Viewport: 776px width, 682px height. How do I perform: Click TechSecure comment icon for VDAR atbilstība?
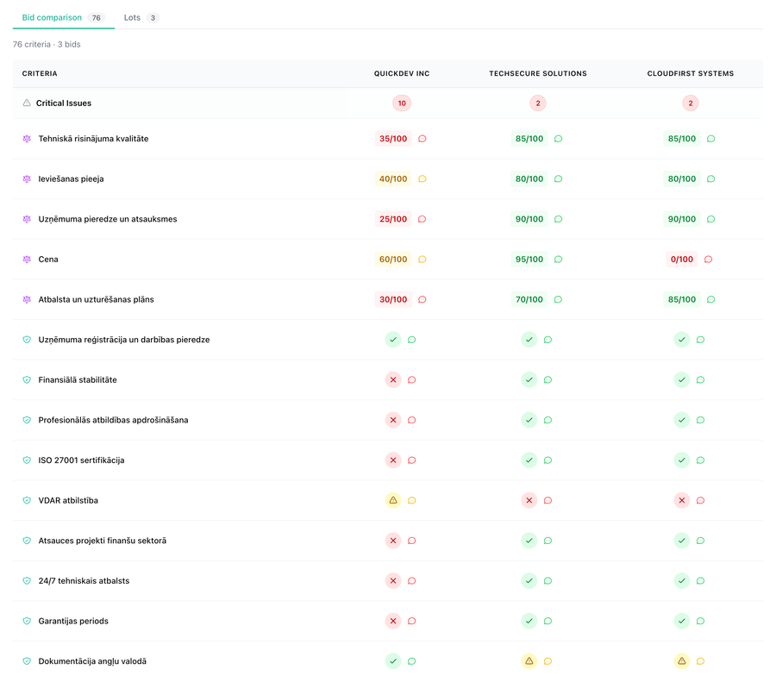click(548, 501)
